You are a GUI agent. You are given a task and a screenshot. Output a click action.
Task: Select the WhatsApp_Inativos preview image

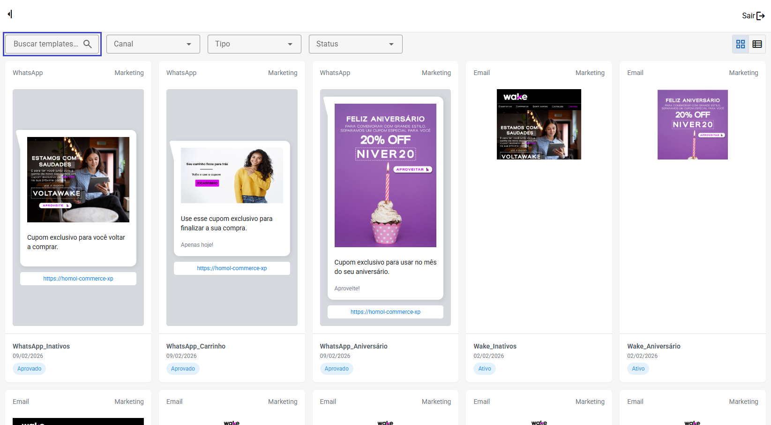(x=78, y=180)
